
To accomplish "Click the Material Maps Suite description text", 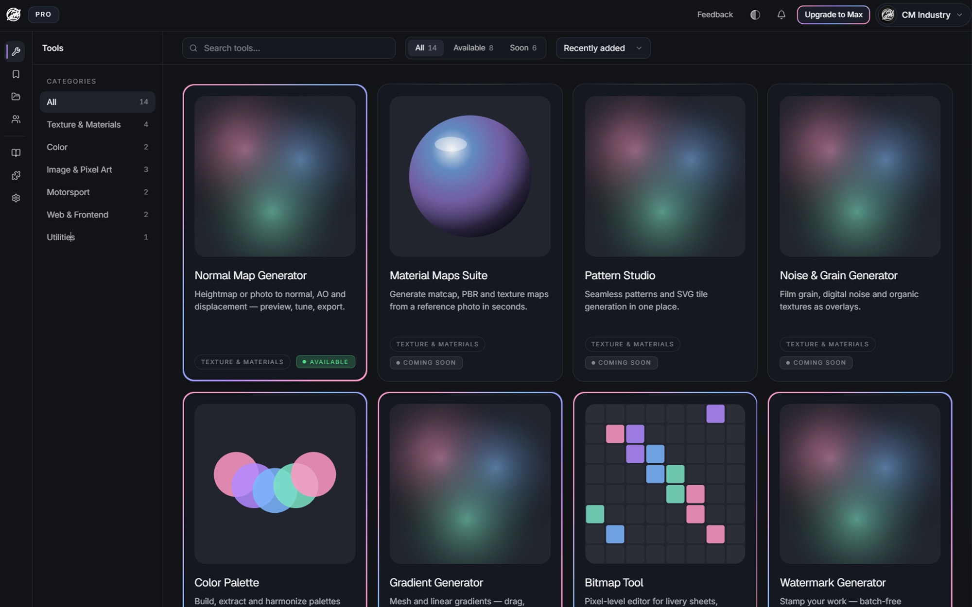I will pyautogui.click(x=469, y=301).
